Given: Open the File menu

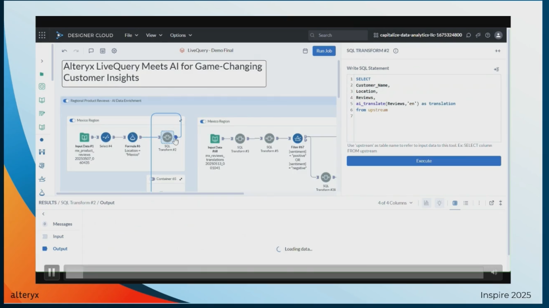Looking at the screenshot, I should click(131, 35).
